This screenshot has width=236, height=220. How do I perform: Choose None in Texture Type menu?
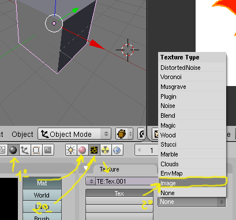(192, 193)
